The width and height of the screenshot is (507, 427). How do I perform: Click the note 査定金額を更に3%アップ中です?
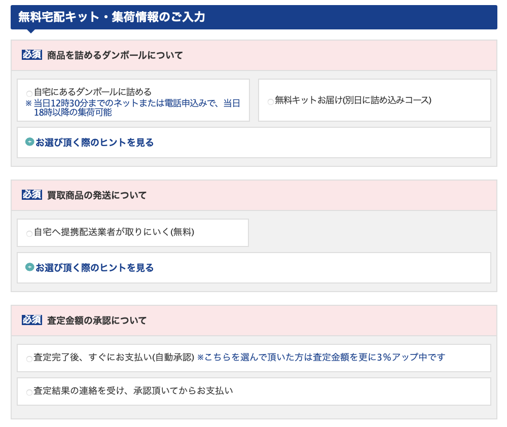[x=321, y=357]
